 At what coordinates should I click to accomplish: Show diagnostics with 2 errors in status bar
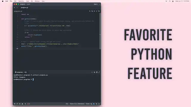(x=29, y=104)
